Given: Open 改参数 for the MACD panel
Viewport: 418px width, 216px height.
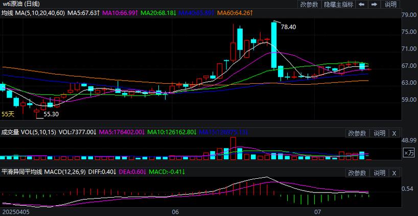Looking at the screenshot, I should 357,172.
